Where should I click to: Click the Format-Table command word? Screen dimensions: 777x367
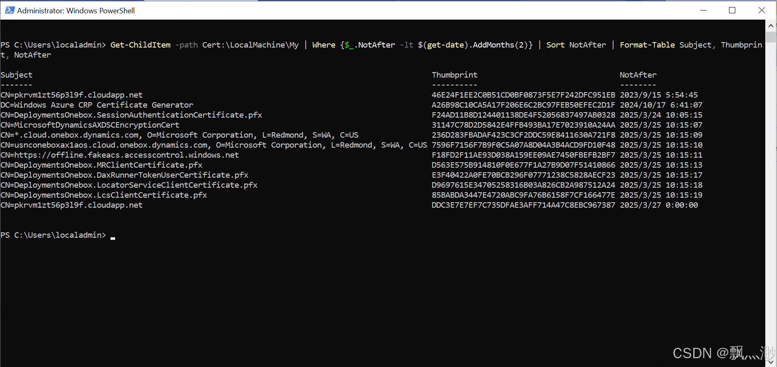coord(647,45)
